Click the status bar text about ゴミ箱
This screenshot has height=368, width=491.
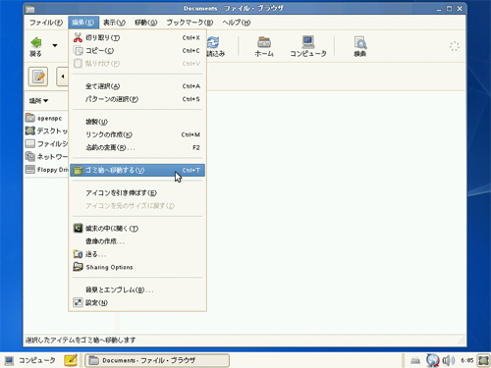coord(81,341)
